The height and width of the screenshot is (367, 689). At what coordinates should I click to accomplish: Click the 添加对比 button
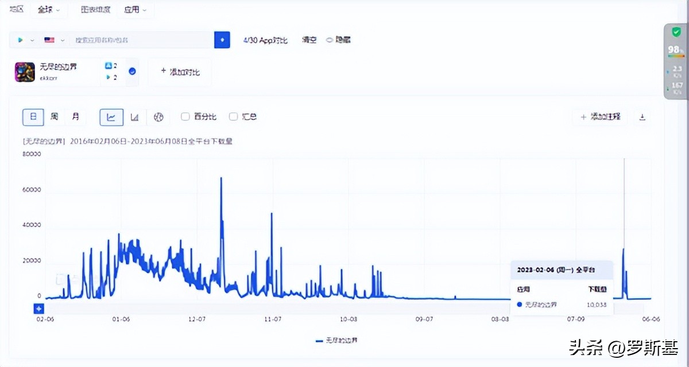pyautogui.click(x=179, y=71)
